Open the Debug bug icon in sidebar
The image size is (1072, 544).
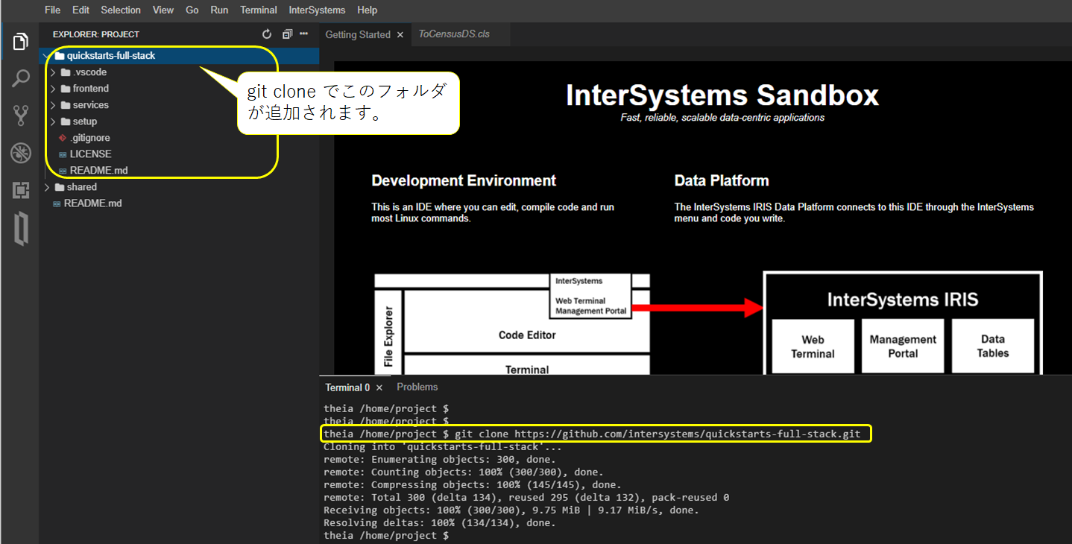(x=20, y=154)
